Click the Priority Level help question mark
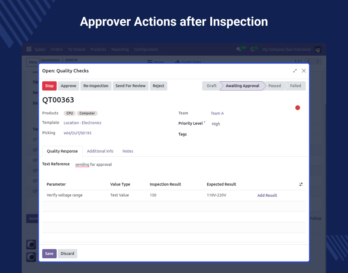This screenshot has height=273, width=348. pos(204,123)
